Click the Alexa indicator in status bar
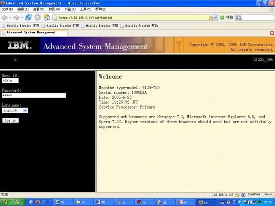Viewport: 275px width, 206px height. (268, 195)
